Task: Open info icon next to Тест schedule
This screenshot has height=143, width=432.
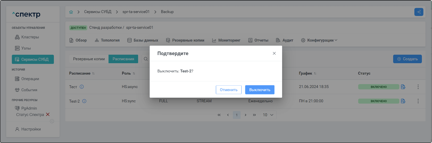Action: coord(82,87)
